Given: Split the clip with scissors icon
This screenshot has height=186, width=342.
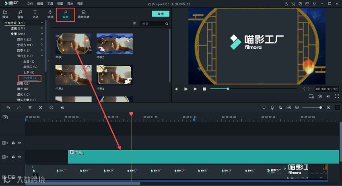Looking at the screenshot, I should (41, 107).
